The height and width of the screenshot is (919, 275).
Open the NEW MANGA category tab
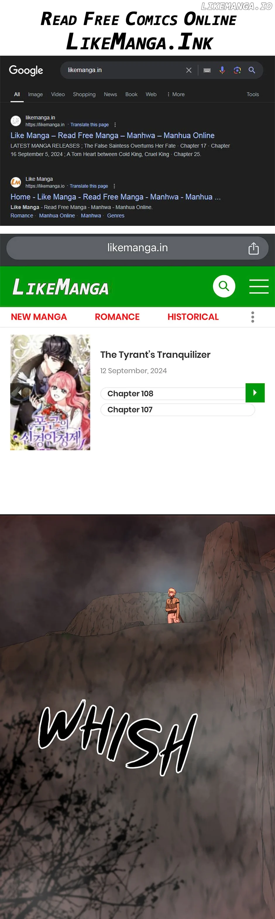pos(39,317)
